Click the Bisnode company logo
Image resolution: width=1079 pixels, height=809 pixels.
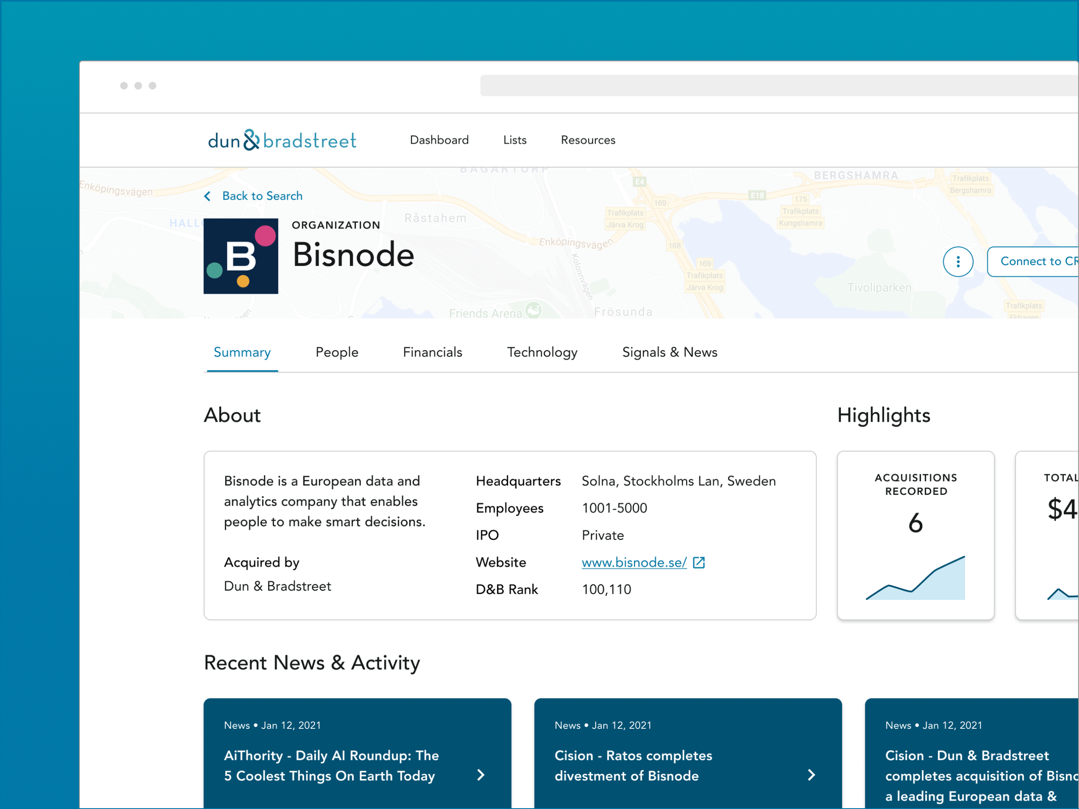pos(240,255)
